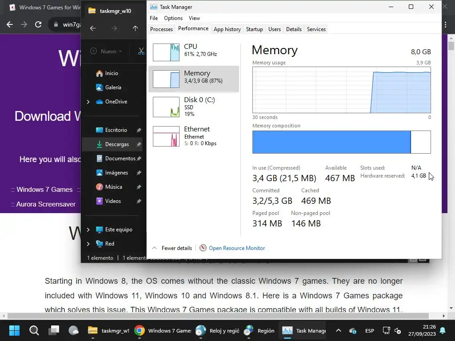
Task: Show hidden tray icons chevron
Action: (x=338, y=330)
